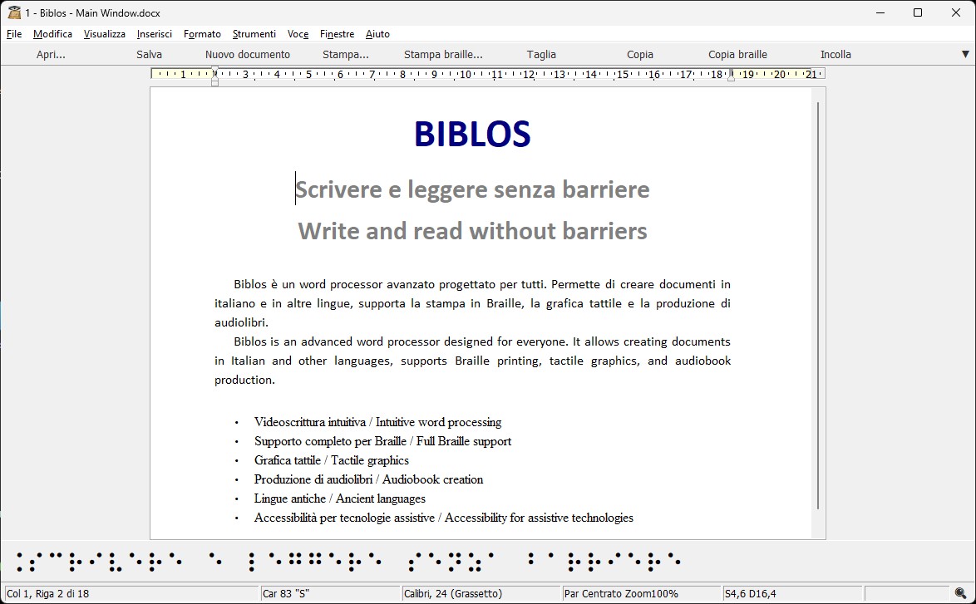Click the bullet 'Accessibilità per tecnologie assistive'
The height and width of the screenshot is (604, 976).
click(444, 518)
